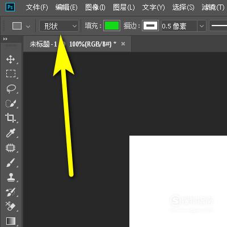Screen dimensions: 227x227
Task: Open the 滤镜(T) menu
Action: coord(213,7)
